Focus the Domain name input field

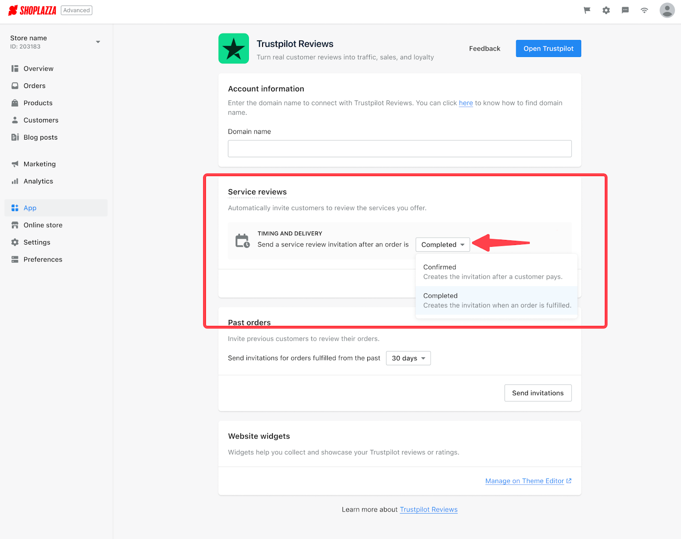click(x=400, y=148)
